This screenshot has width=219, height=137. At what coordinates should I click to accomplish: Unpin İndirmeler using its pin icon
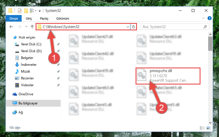(58, 65)
